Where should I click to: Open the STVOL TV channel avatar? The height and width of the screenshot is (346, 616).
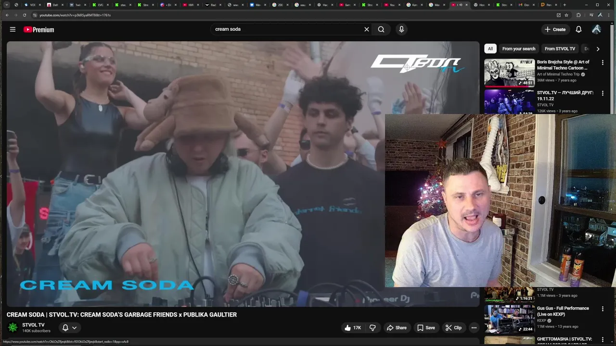click(x=13, y=327)
